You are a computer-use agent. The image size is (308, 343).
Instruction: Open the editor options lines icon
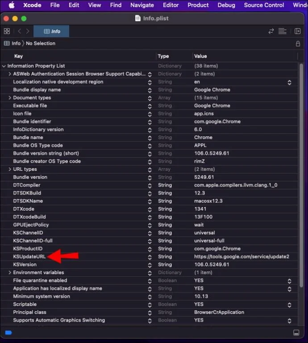click(282, 31)
